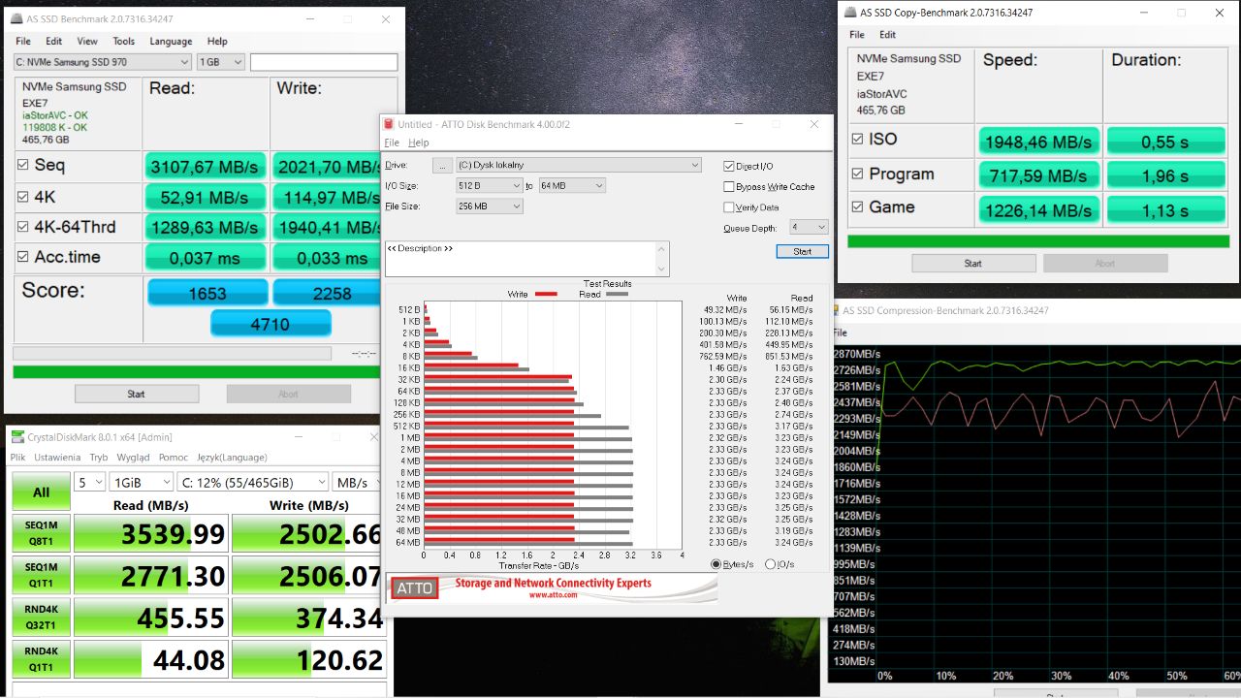Click the www.atto.com link
The image size is (1241, 698).
[x=553, y=595]
